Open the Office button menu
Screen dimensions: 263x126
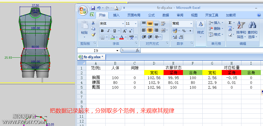pos(83,11)
